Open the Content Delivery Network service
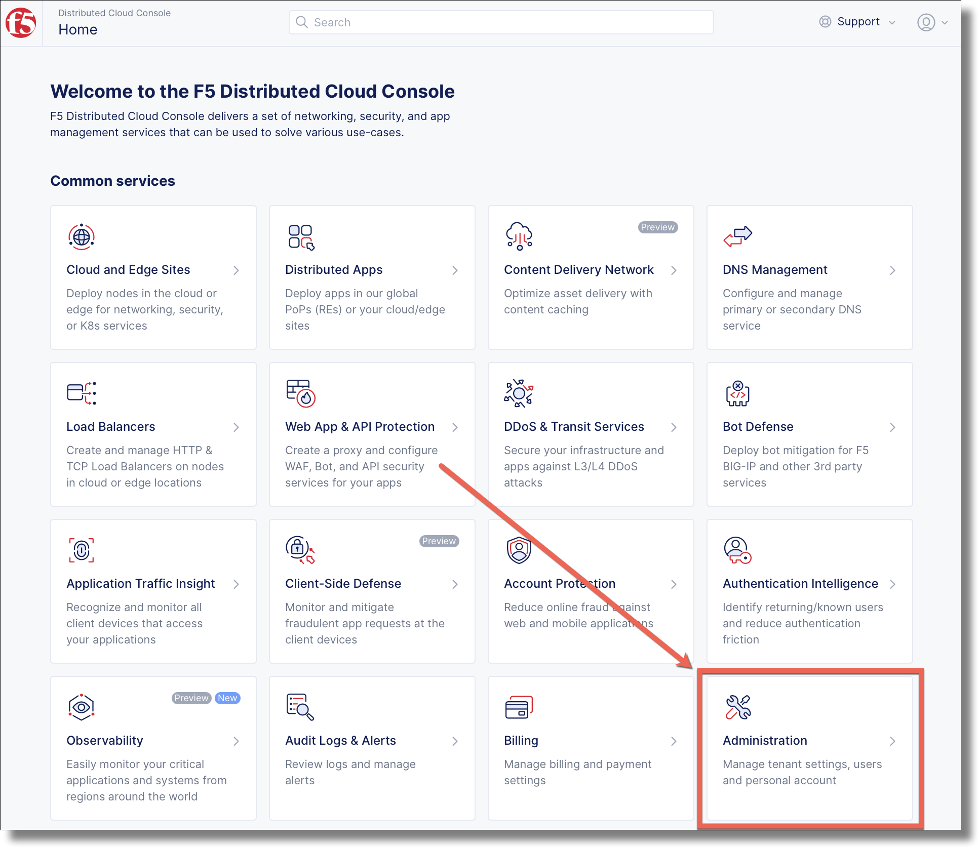 click(591, 277)
